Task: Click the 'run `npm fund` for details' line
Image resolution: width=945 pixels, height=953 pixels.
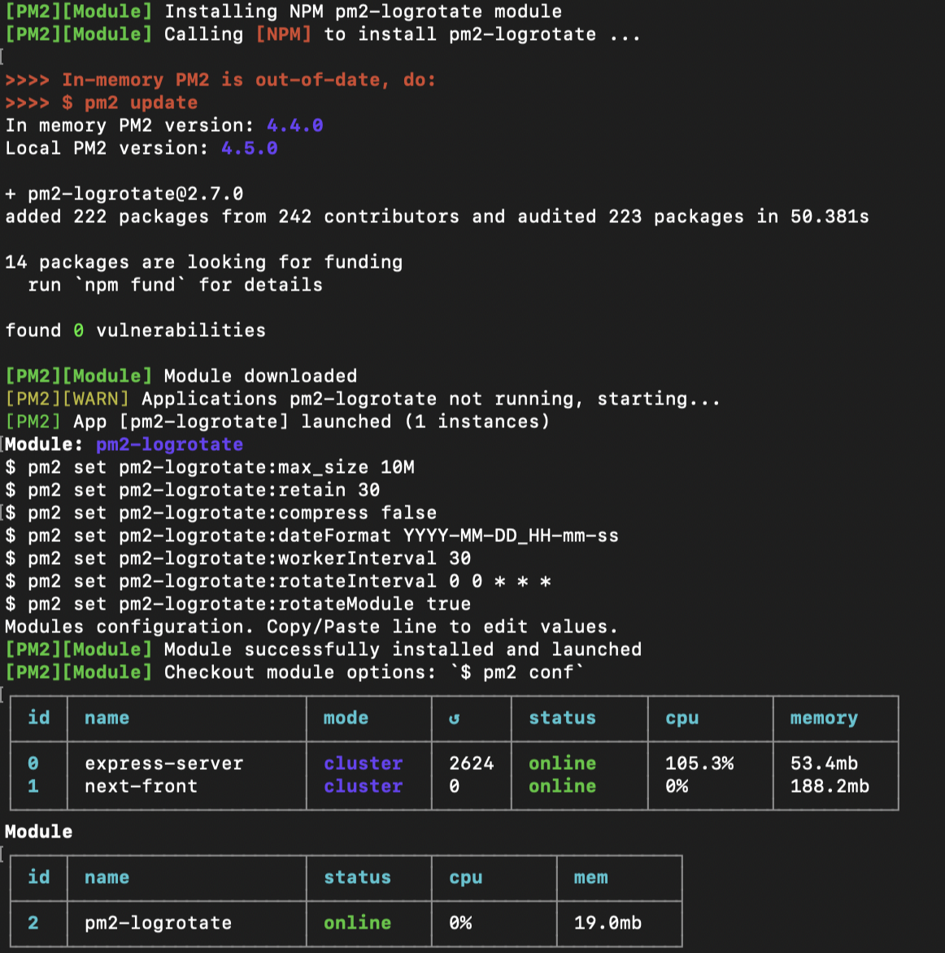Action: pyautogui.click(x=176, y=285)
